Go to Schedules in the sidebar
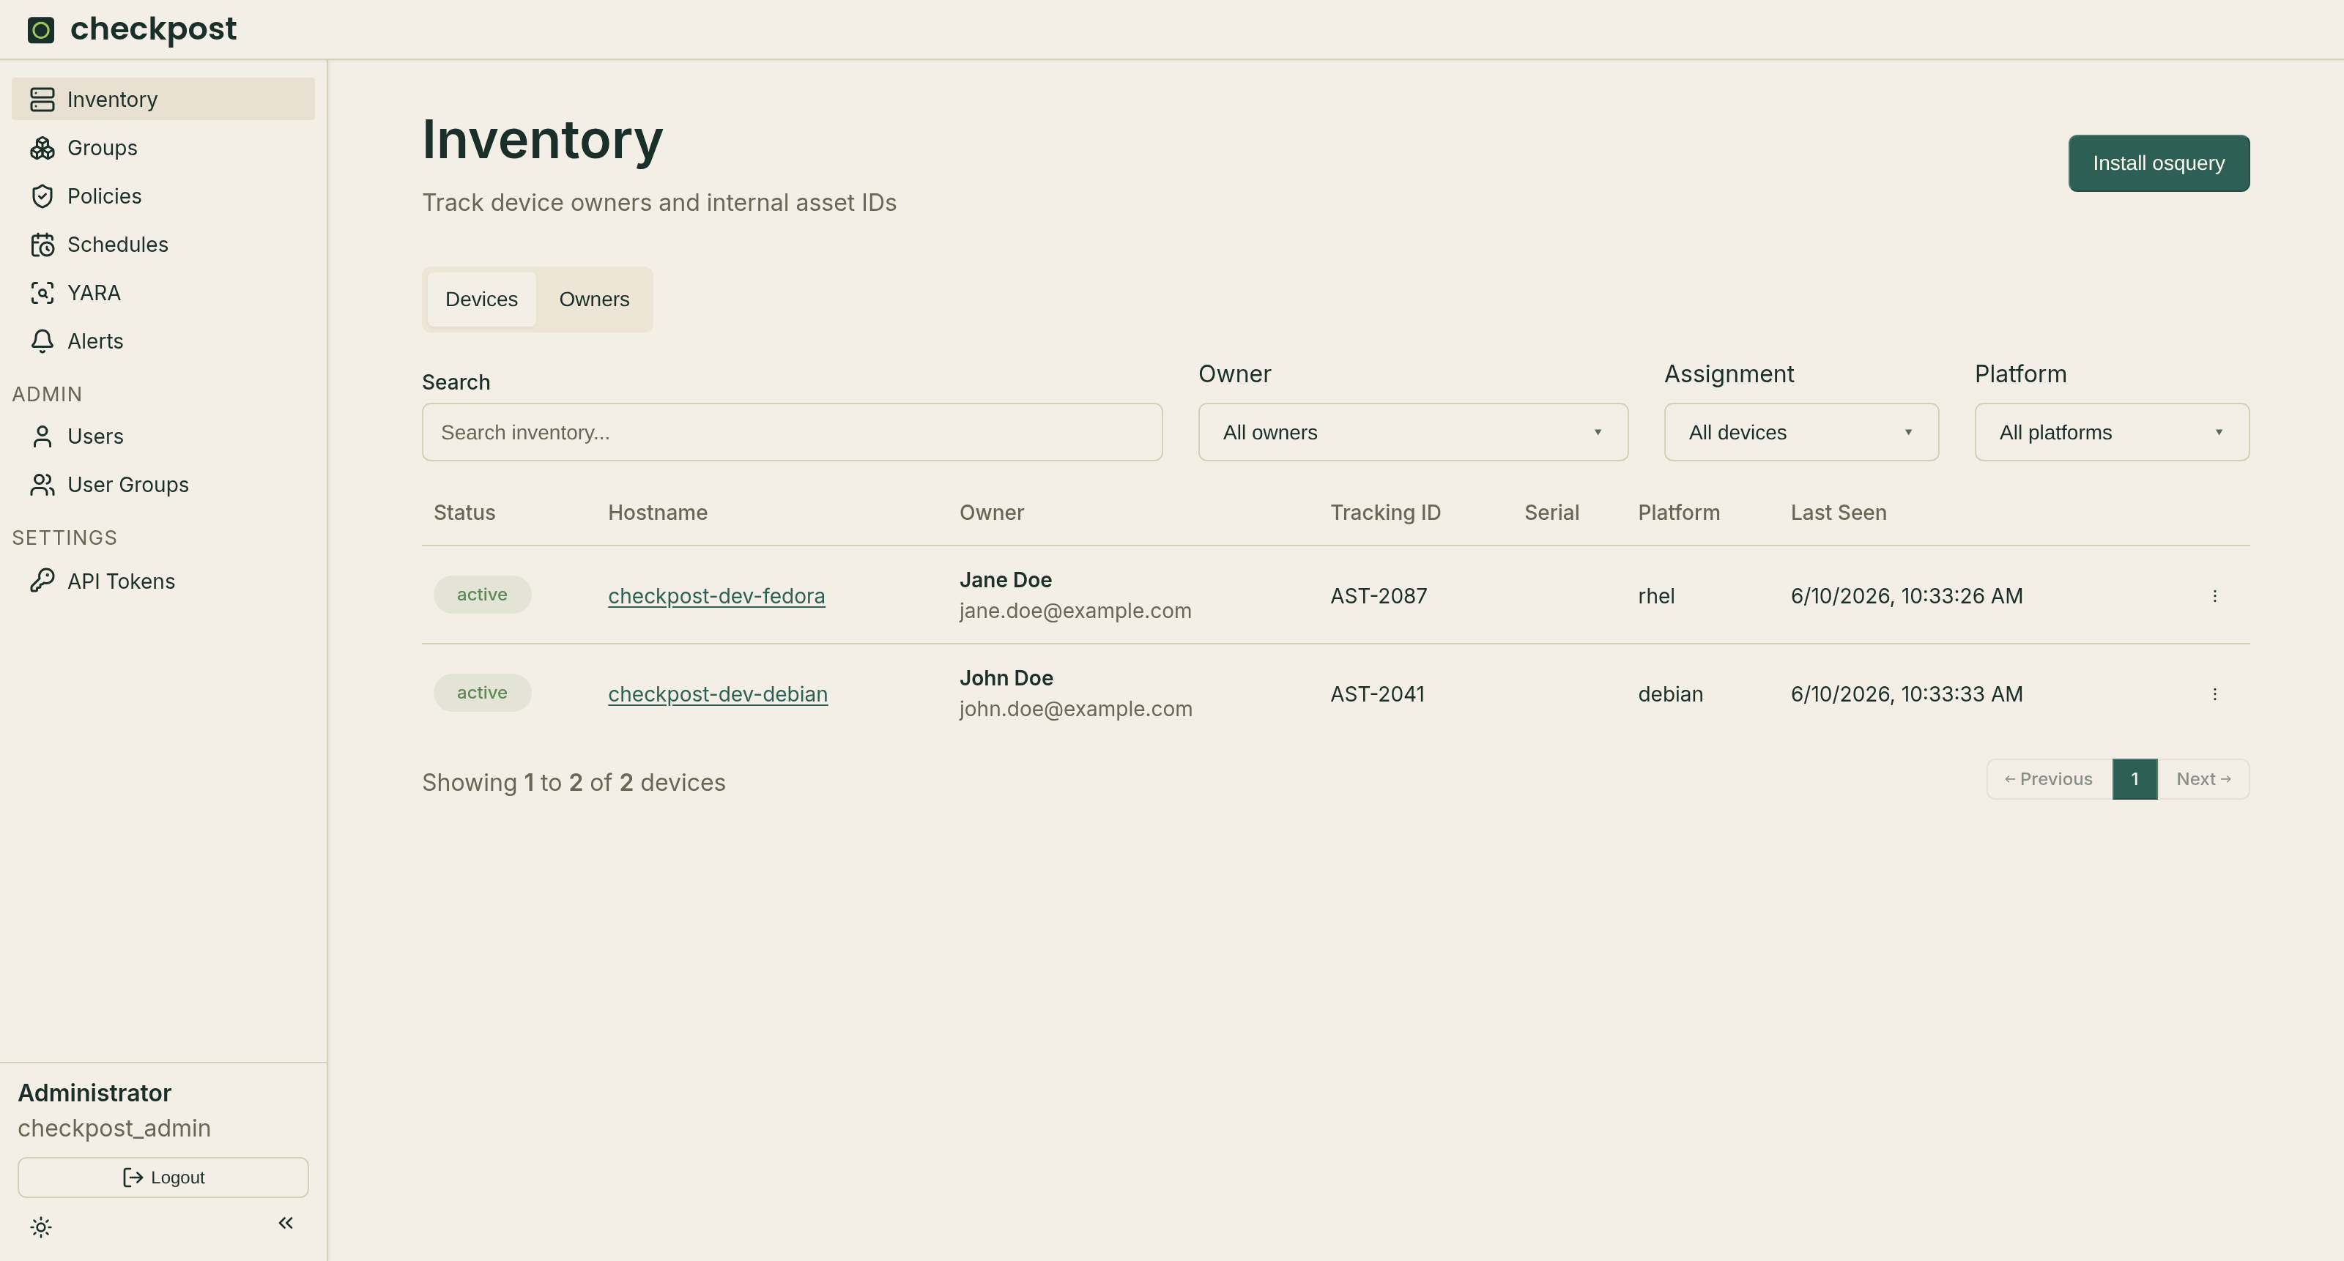Screen dimensions: 2344x1261 (163, 244)
